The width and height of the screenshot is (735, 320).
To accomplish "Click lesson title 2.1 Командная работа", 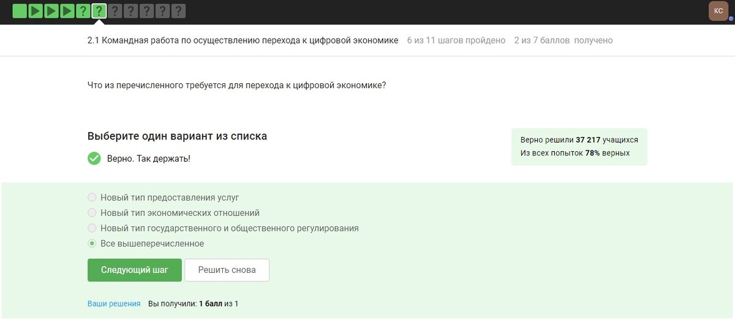I will [x=243, y=40].
